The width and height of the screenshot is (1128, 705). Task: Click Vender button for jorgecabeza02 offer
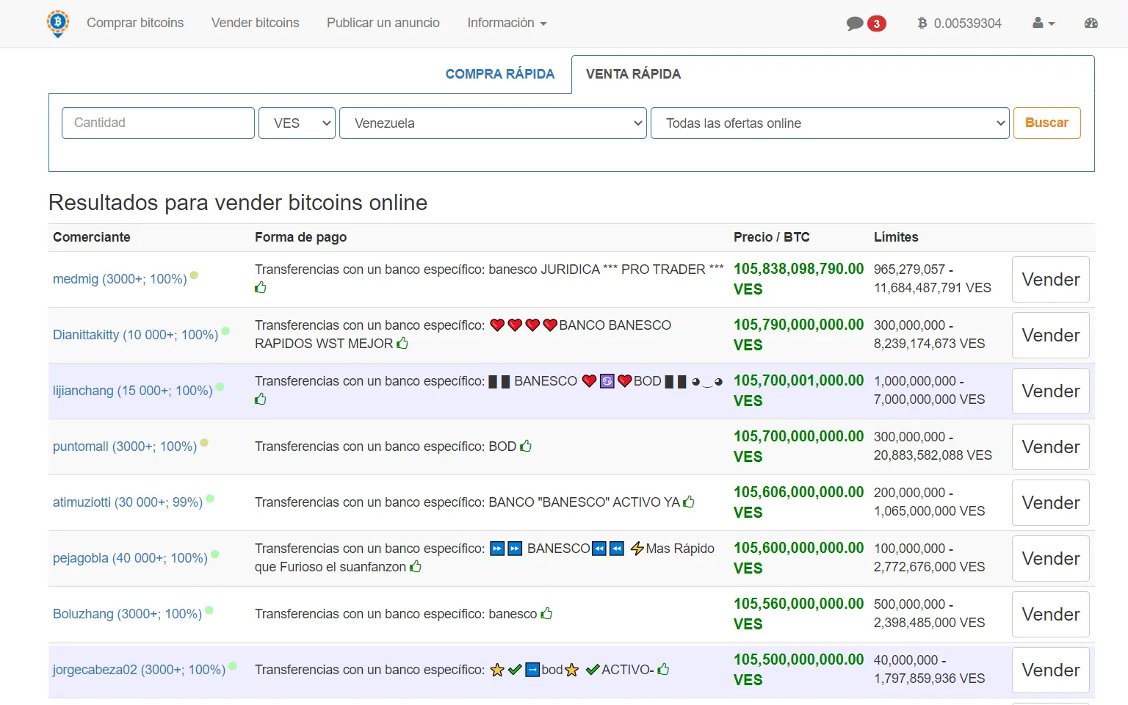tap(1051, 670)
